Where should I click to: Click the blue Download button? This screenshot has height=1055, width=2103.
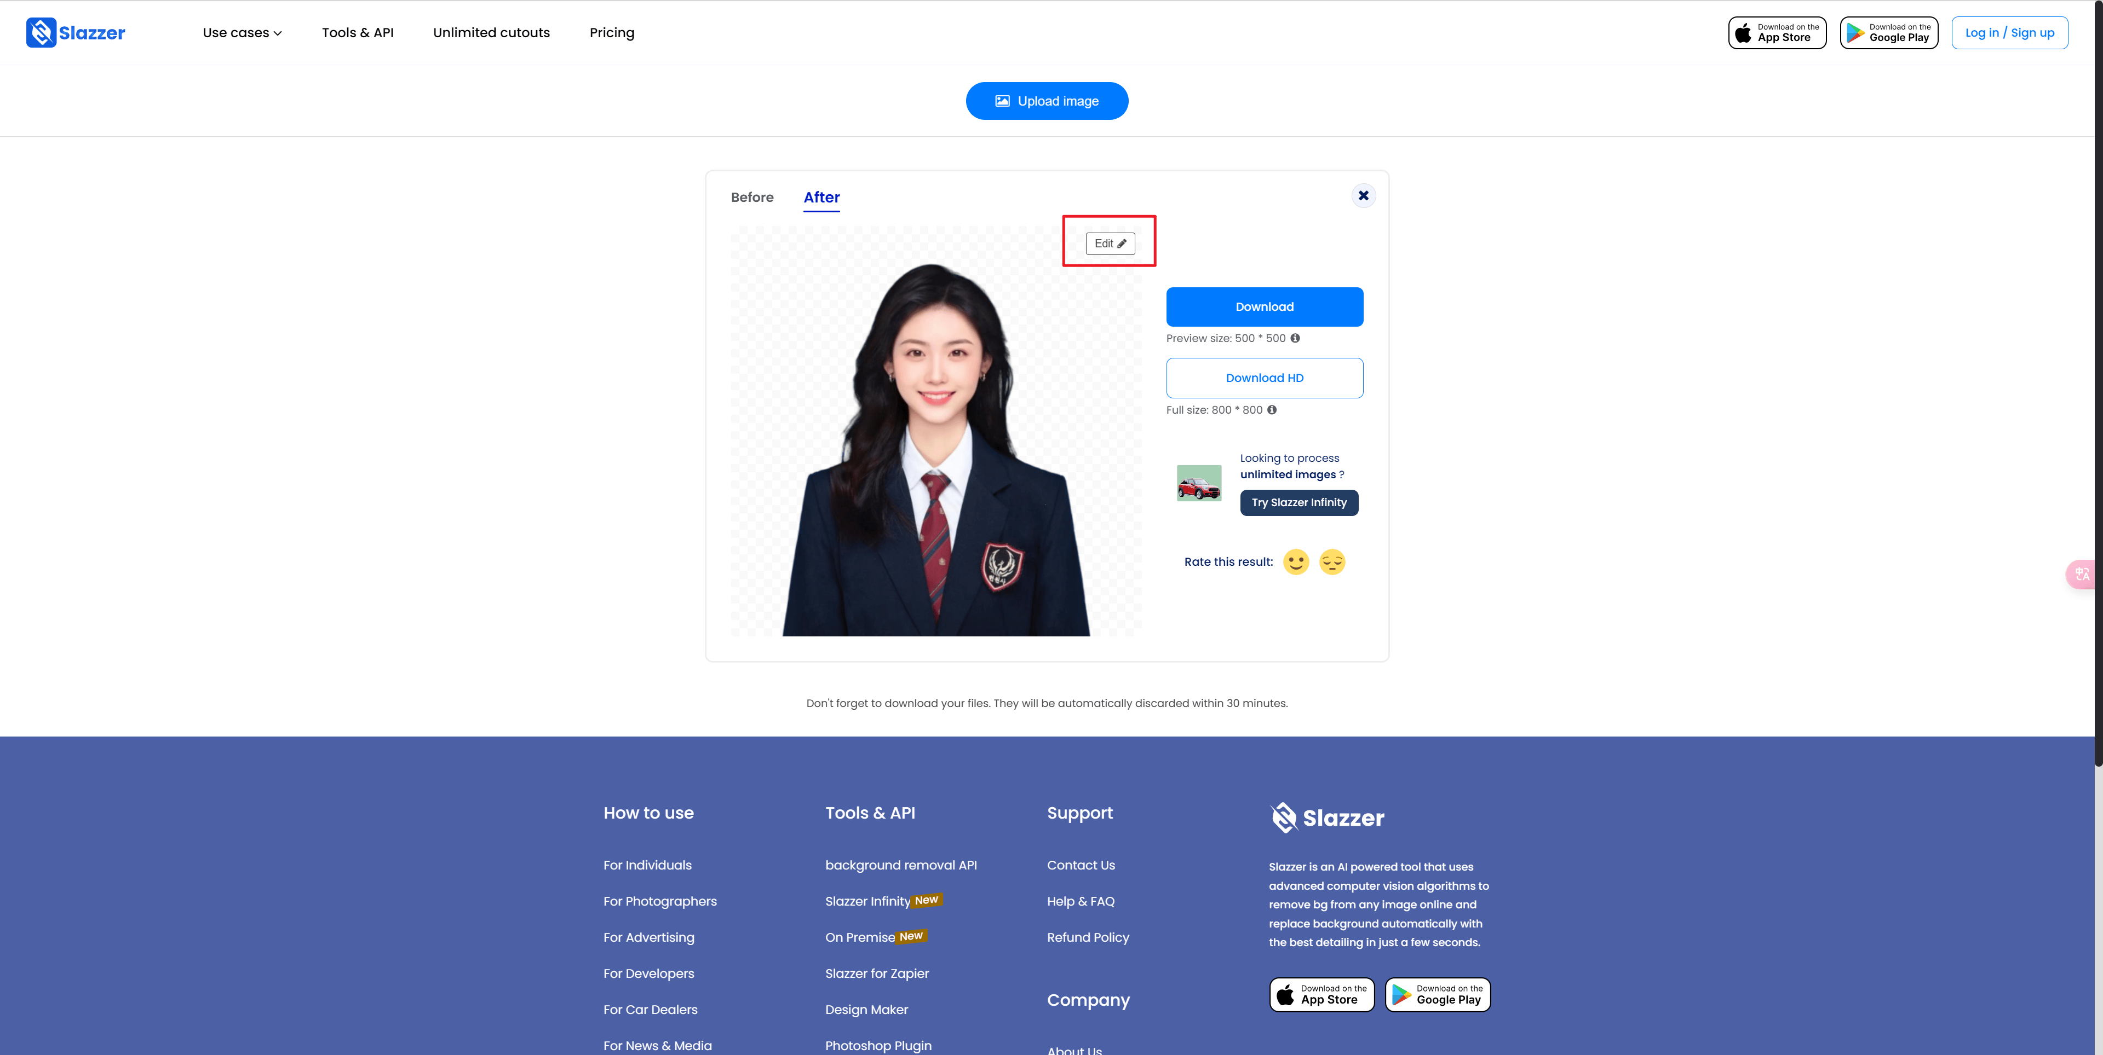[1265, 306]
